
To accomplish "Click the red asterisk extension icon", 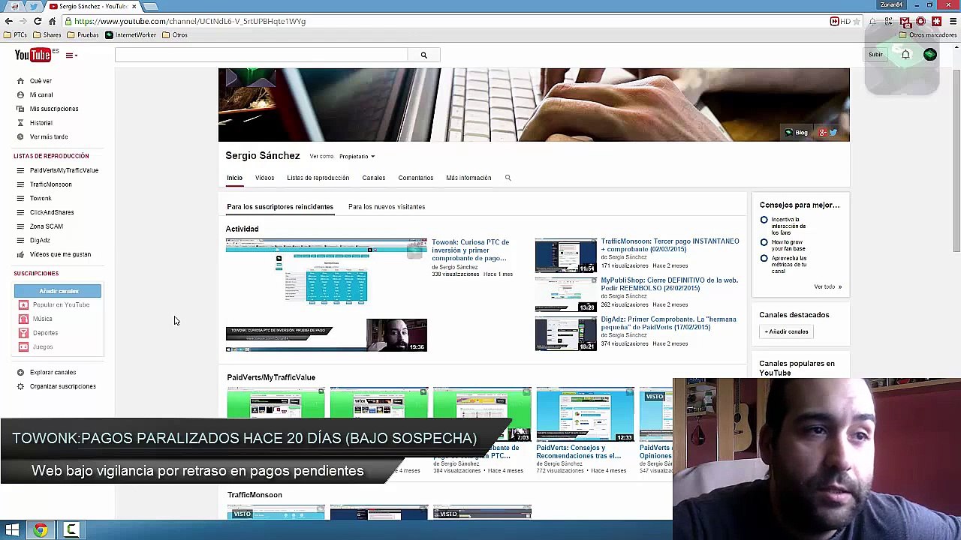I will coord(936,21).
